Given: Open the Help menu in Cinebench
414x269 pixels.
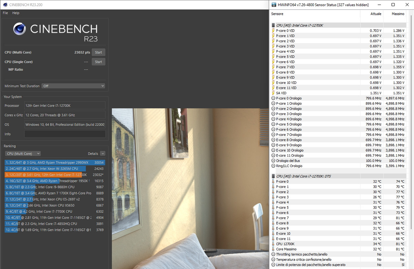Looking at the screenshot, I should pos(16,13).
